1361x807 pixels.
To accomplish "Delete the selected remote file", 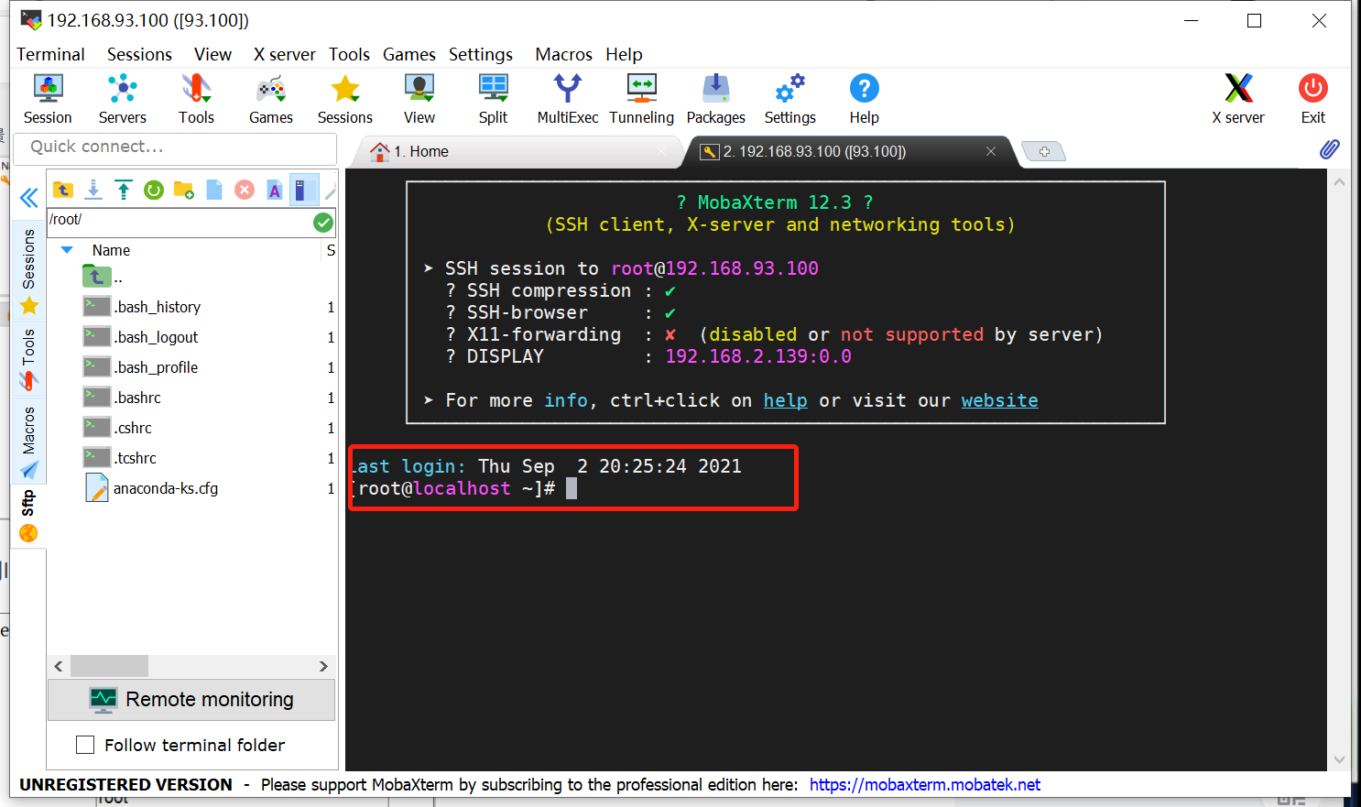I will click(x=245, y=190).
